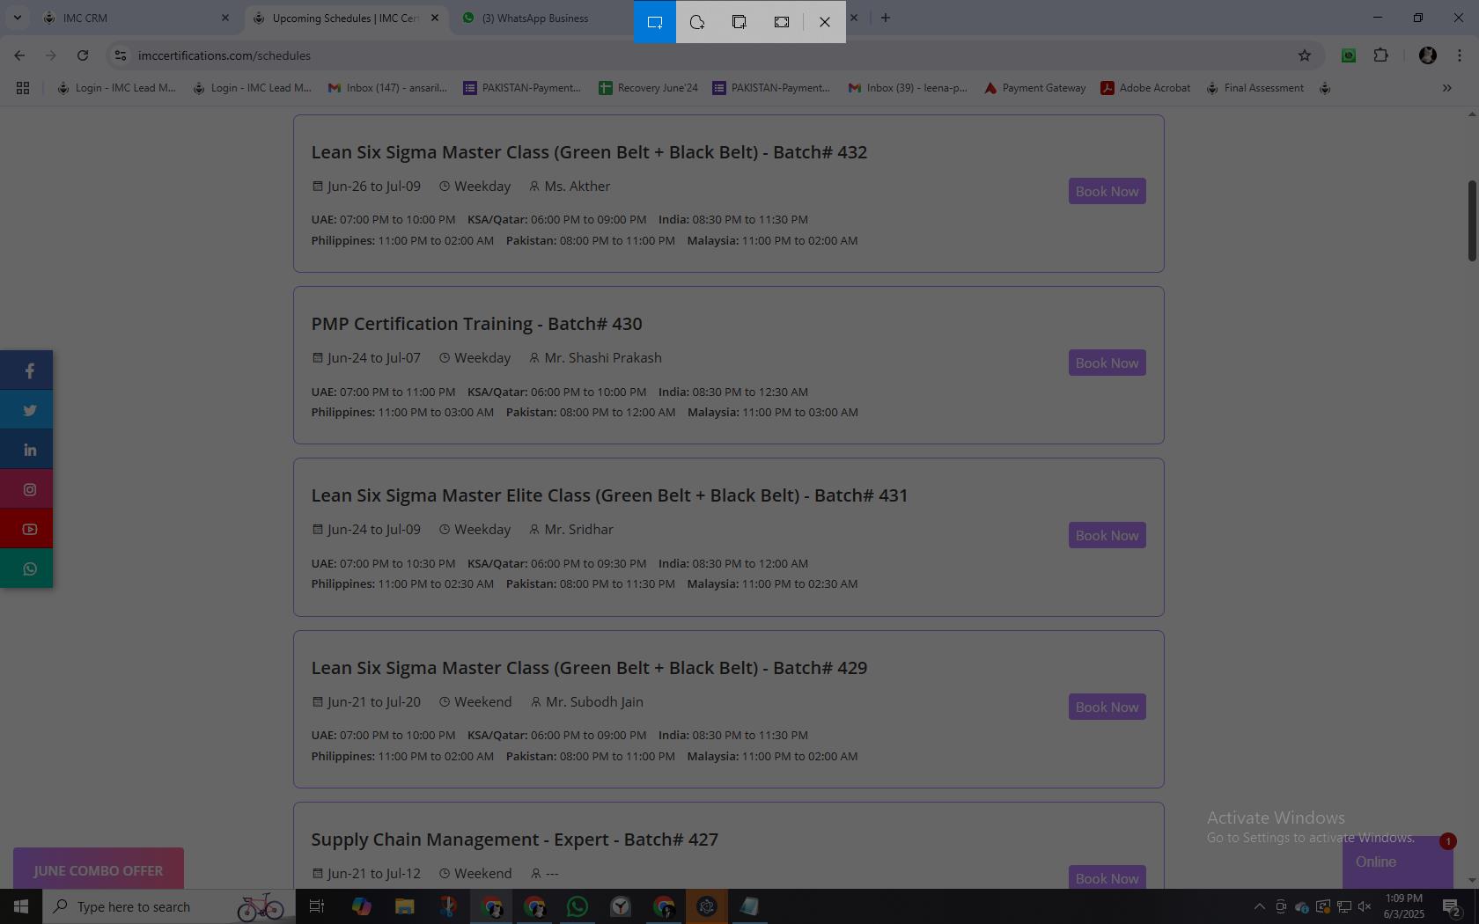Open the Windows Start menu
The height and width of the screenshot is (924, 1479).
(21, 906)
